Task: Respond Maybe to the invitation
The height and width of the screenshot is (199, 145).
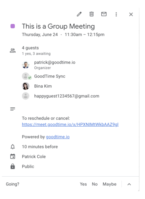Action: pos(110,184)
